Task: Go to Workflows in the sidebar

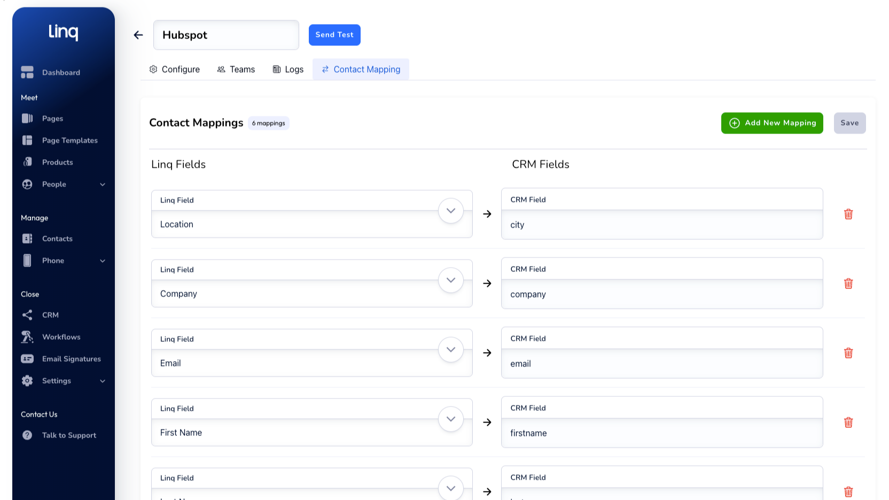Action: click(61, 337)
